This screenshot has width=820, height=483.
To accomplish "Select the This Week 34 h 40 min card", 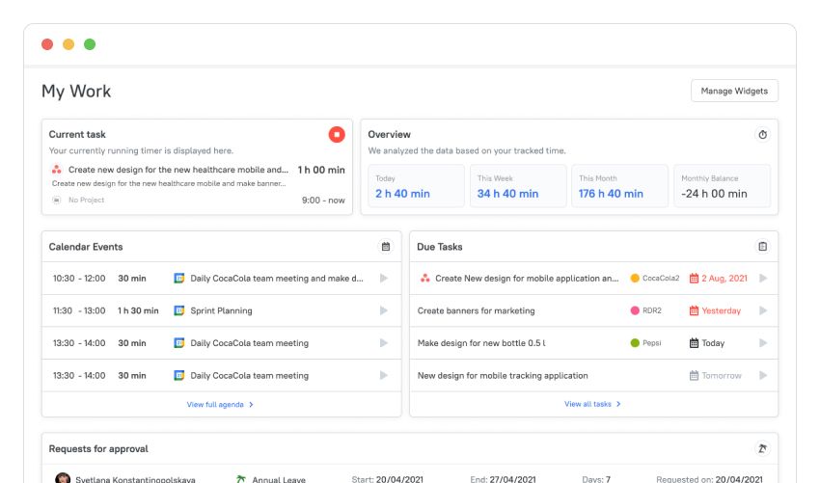I will point(518,185).
